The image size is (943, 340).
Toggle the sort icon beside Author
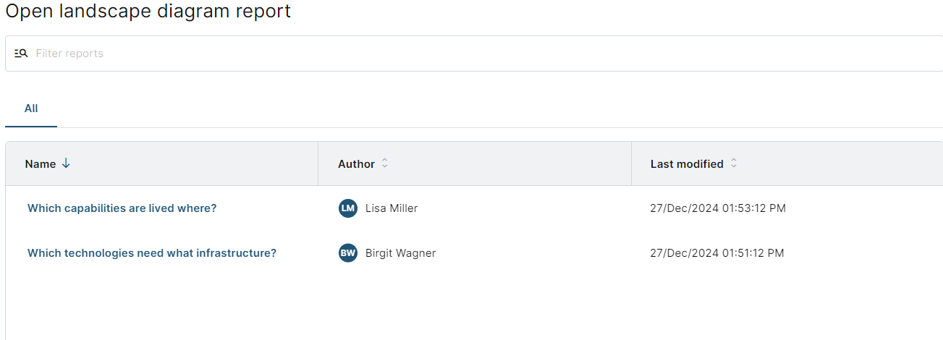tap(385, 163)
